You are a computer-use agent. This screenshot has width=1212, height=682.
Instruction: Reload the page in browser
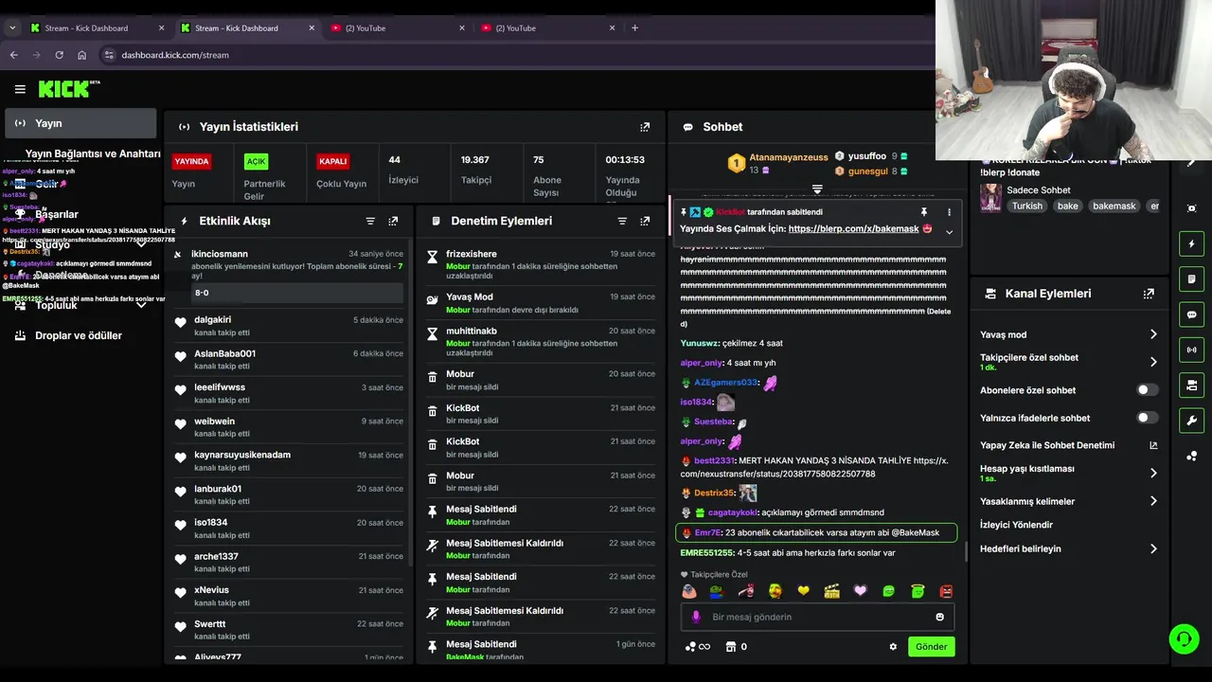[59, 55]
